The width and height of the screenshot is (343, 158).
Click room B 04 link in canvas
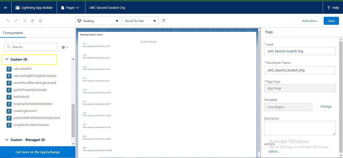[x=85, y=136]
